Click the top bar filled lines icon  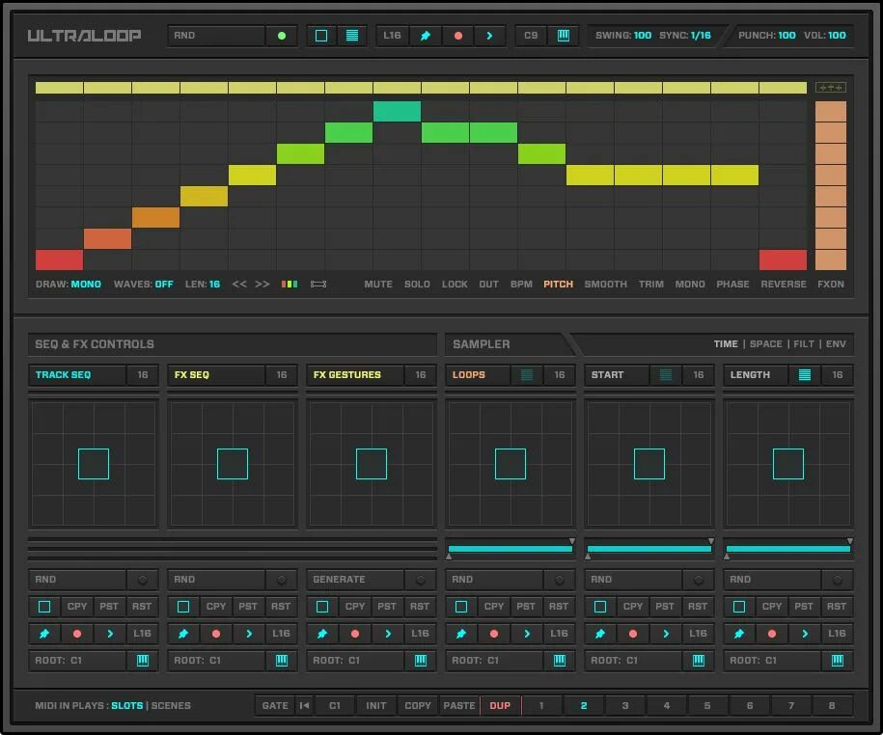(352, 36)
